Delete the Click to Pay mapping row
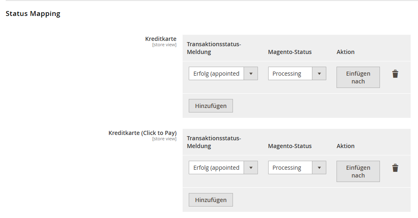The width and height of the screenshot is (418, 218). [x=395, y=168]
